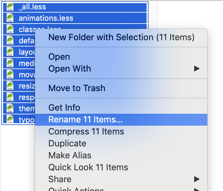Click the LESS icon beside defa… file
This screenshot has width=223, height=191.
pyautogui.click(x=10, y=41)
